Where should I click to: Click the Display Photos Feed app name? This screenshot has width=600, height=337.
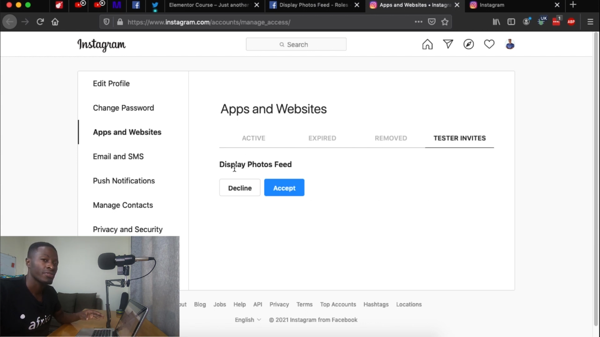coord(256,165)
